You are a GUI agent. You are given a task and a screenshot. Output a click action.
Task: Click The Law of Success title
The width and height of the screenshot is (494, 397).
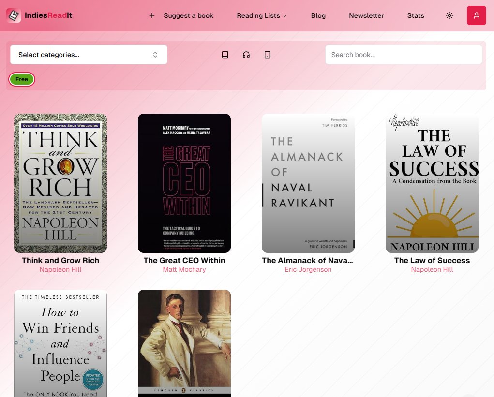(x=432, y=260)
